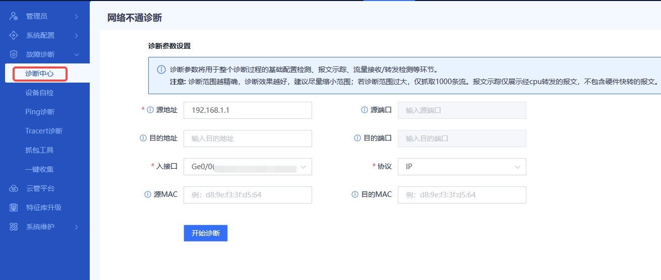This screenshot has width=661, height=280.
Task: Click the info icon beside 目的MAC
Action: coord(355,195)
